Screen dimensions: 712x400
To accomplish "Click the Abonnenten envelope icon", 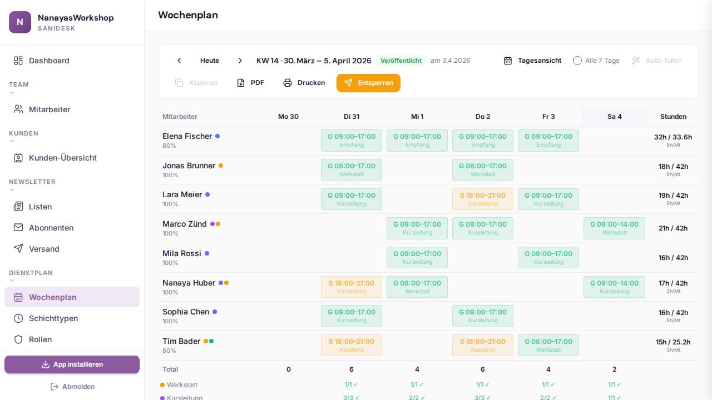I will 18,227.
